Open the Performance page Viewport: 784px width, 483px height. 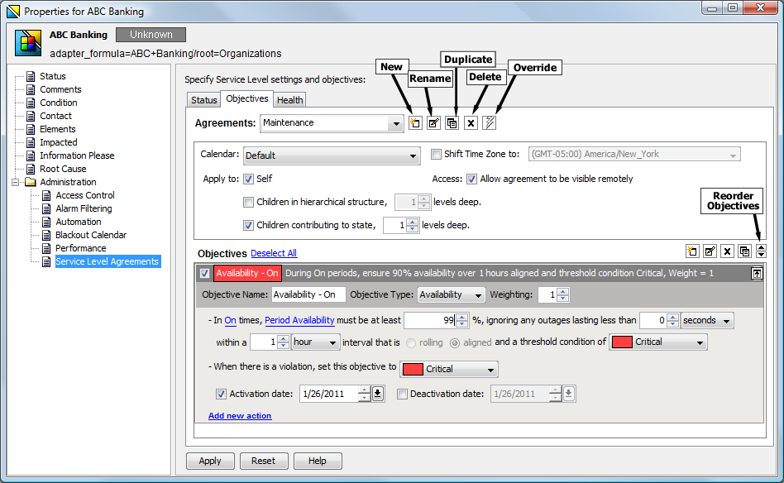(80, 248)
